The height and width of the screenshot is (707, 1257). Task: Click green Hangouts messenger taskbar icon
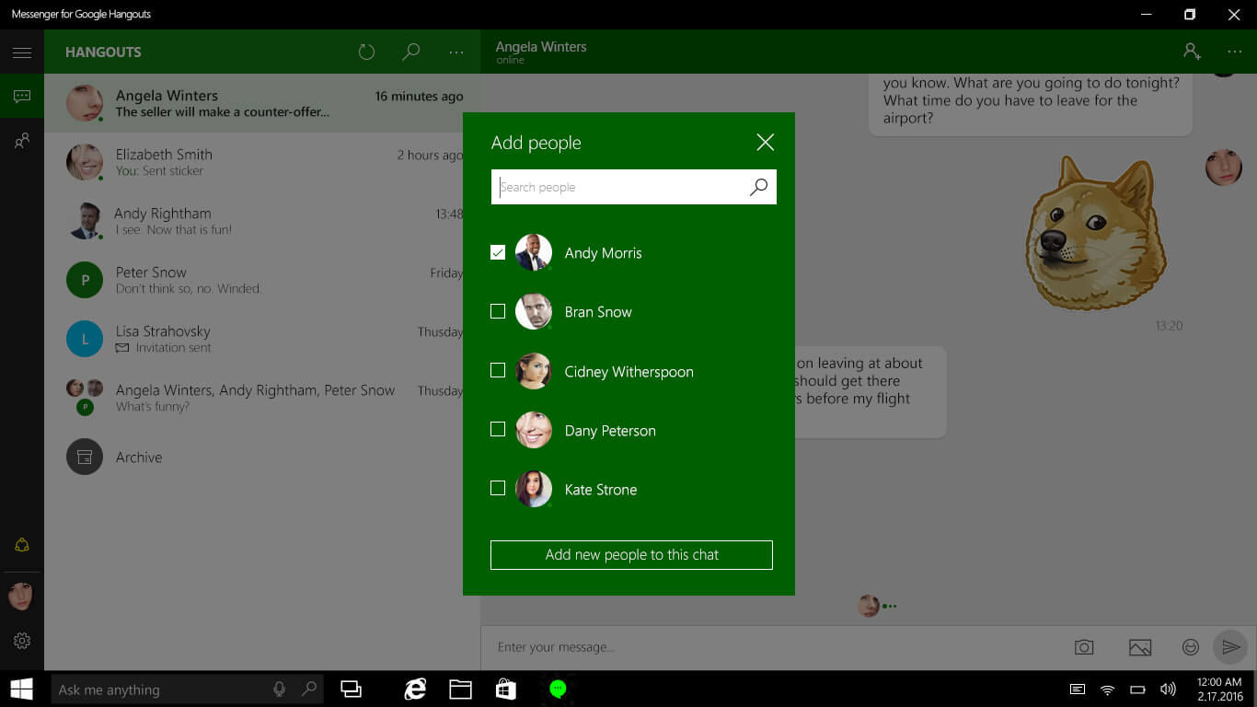tap(558, 689)
